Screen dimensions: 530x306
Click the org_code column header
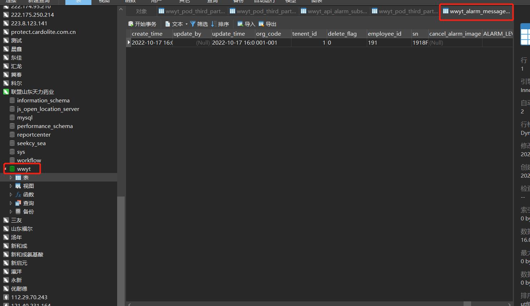[273, 34]
